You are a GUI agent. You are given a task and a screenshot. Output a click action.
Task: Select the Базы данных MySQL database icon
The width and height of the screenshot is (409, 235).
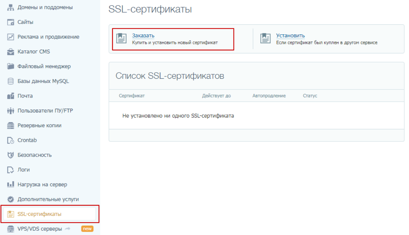click(x=10, y=81)
